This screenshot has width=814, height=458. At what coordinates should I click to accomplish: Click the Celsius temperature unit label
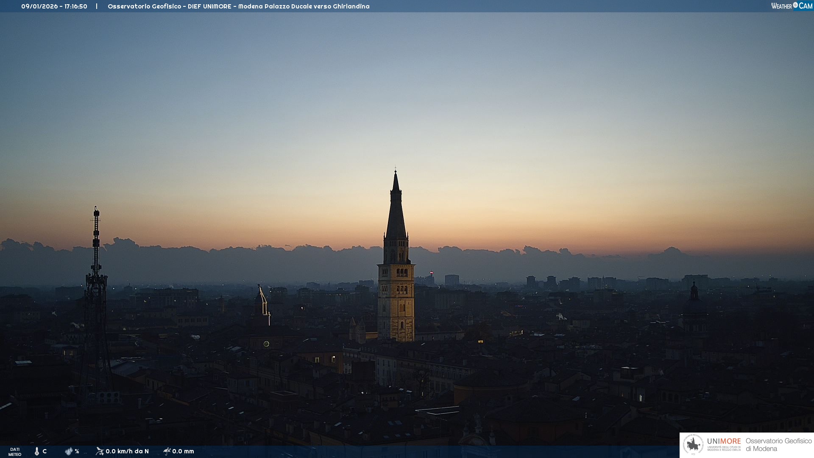click(45, 451)
